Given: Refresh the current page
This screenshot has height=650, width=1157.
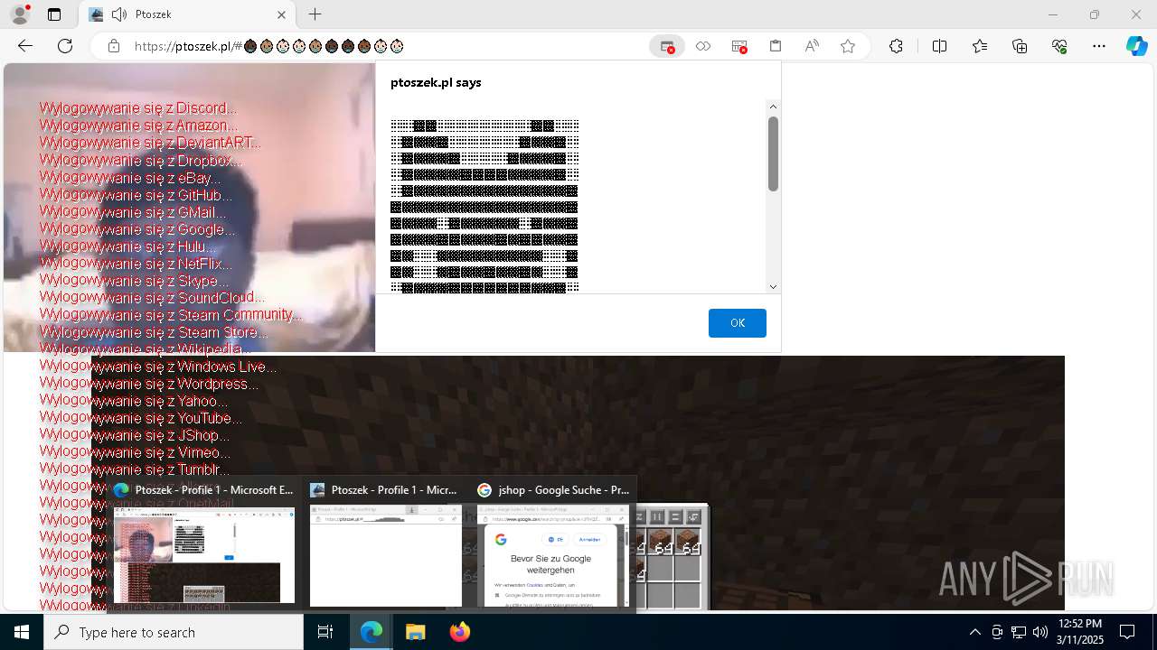Looking at the screenshot, I should [x=65, y=46].
